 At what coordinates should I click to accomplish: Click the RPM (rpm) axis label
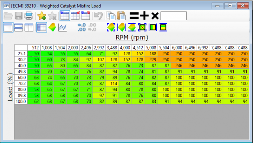point(132,37)
